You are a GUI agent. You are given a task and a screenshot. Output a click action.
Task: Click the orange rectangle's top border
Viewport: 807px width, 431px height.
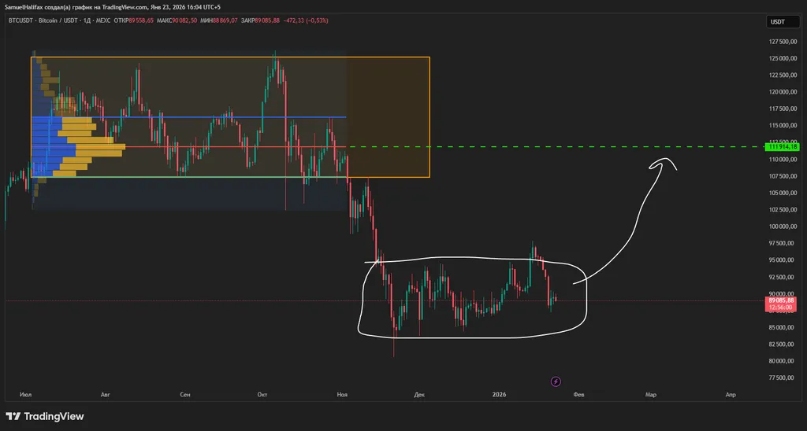(236, 57)
